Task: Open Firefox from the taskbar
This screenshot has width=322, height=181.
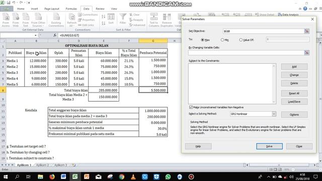Action: [x=52, y=176]
